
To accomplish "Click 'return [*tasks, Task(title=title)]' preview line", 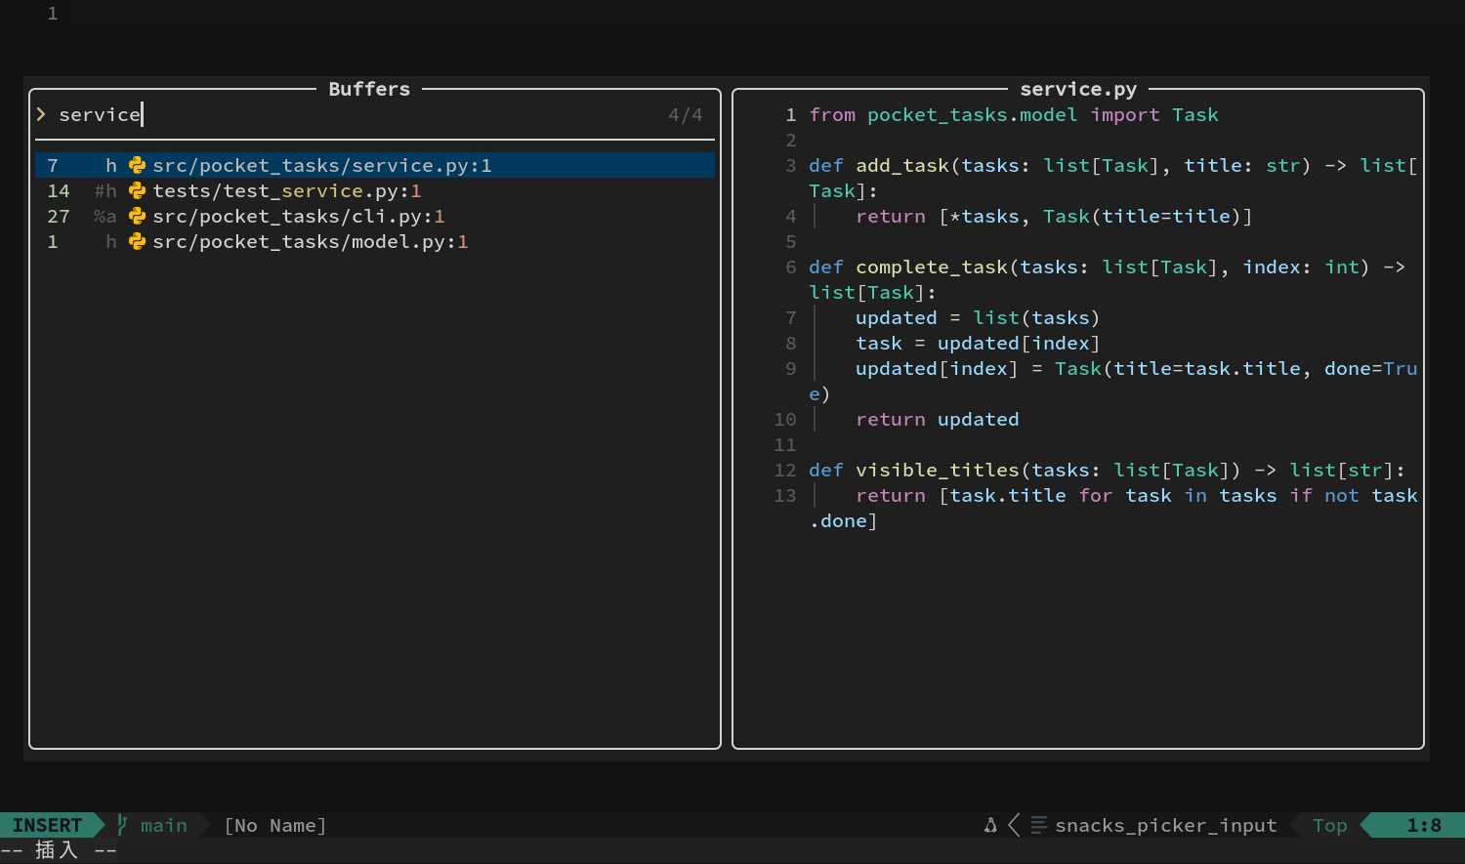I will [x=1054, y=216].
